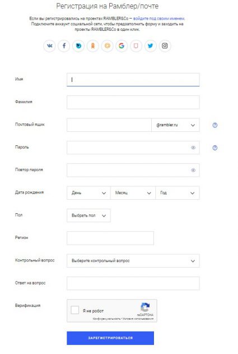Connect using the Facebook icon
This screenshot has height=354, width=238.
(x=64, y=46)
